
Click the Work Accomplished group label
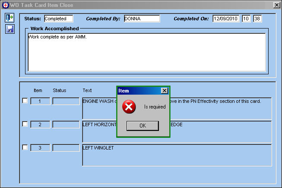(x=55, y=29)
